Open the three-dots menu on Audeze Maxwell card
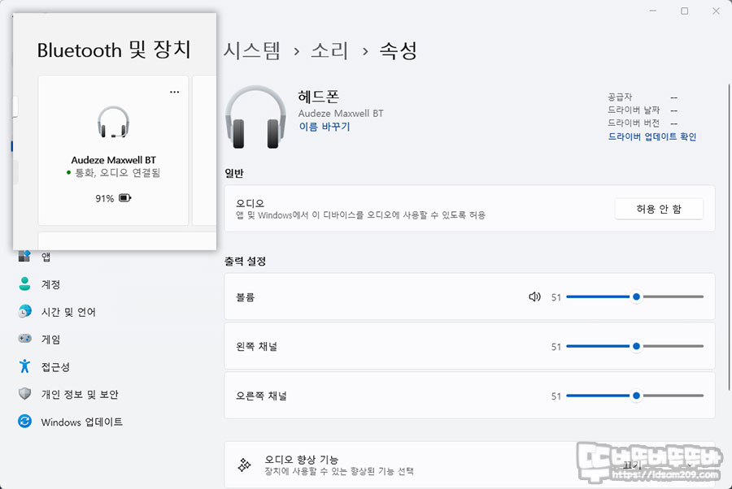This screenshot has height=489, width=732. (174, 92)
